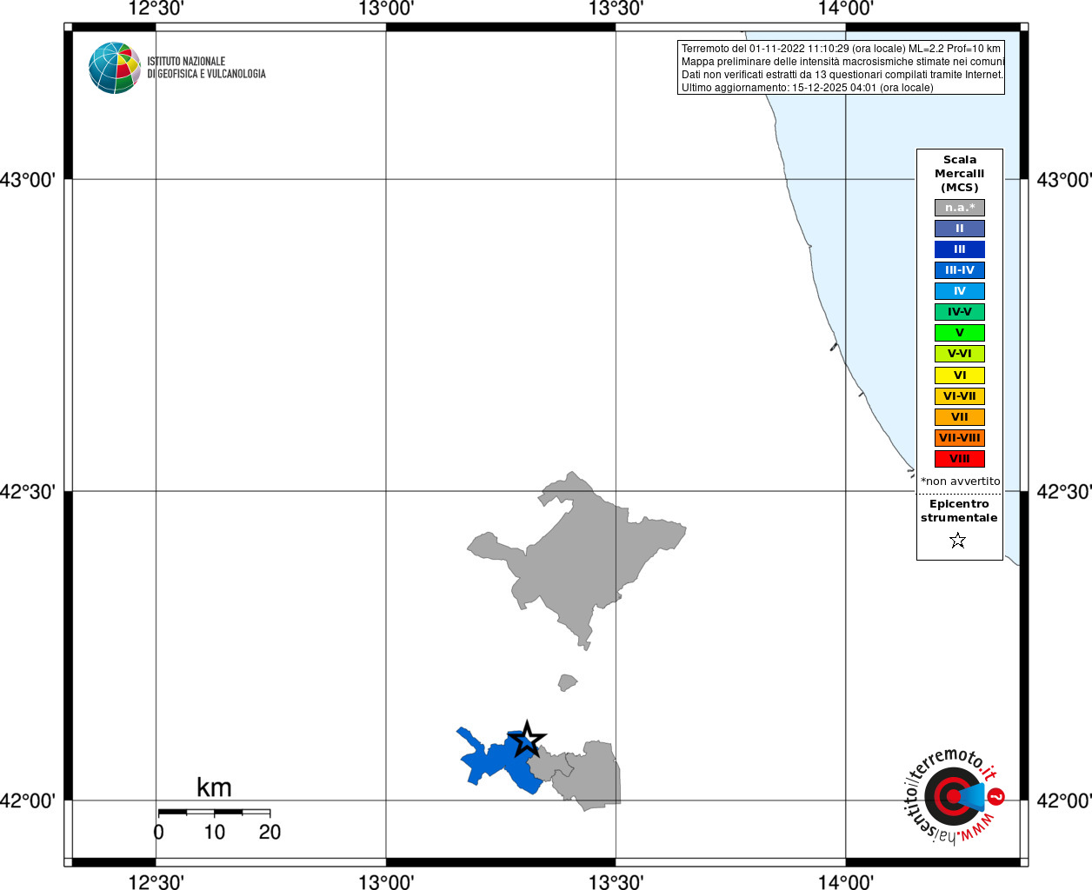Click the Istituto Nazionale di Geofisica text
The image size is (1092, 890).
click(x=206, y=68)
